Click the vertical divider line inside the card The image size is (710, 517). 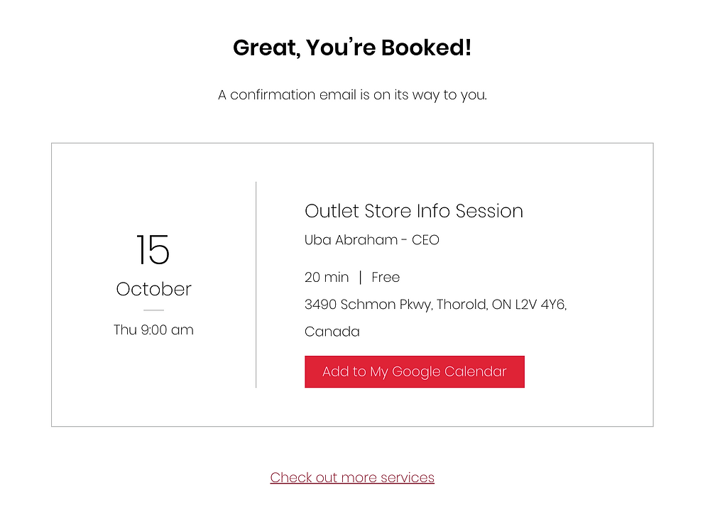(x=256, y=285)
